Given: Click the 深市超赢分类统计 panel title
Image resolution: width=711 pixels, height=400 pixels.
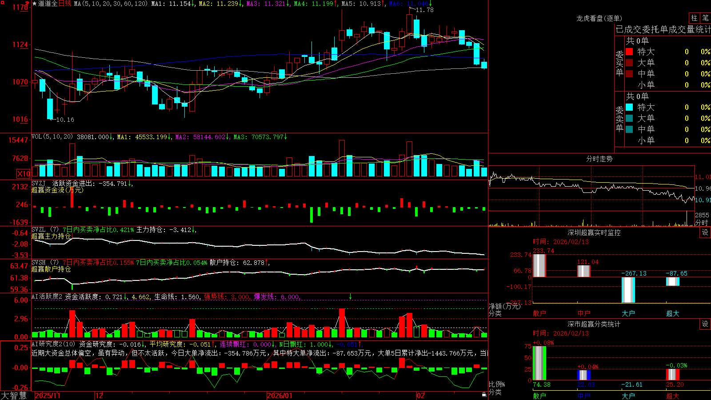Looking at the screenshot, I should [x=594, y=324].
